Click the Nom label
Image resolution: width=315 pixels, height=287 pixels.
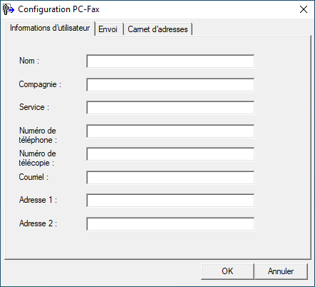(29, 61)
